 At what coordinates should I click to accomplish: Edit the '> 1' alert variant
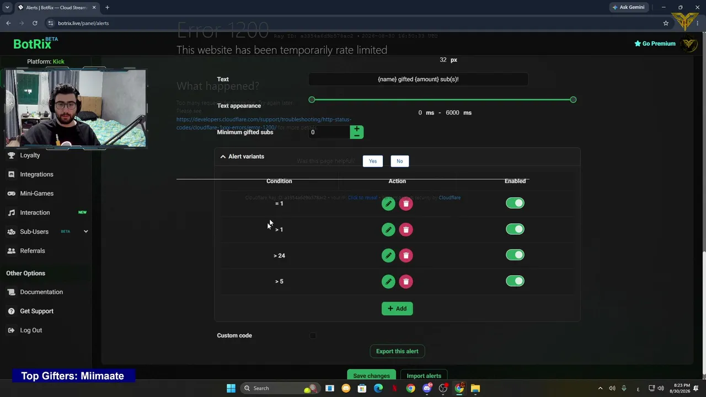pos(388,230)
